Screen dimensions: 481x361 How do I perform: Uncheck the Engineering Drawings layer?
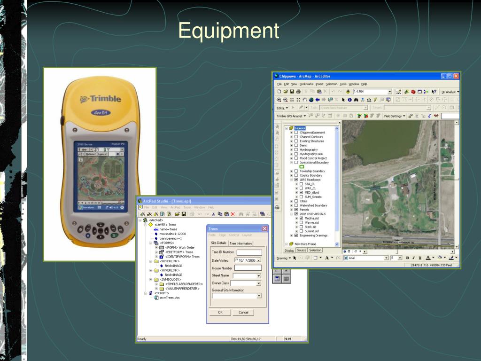pyautogui.click(x=296, y=235)
